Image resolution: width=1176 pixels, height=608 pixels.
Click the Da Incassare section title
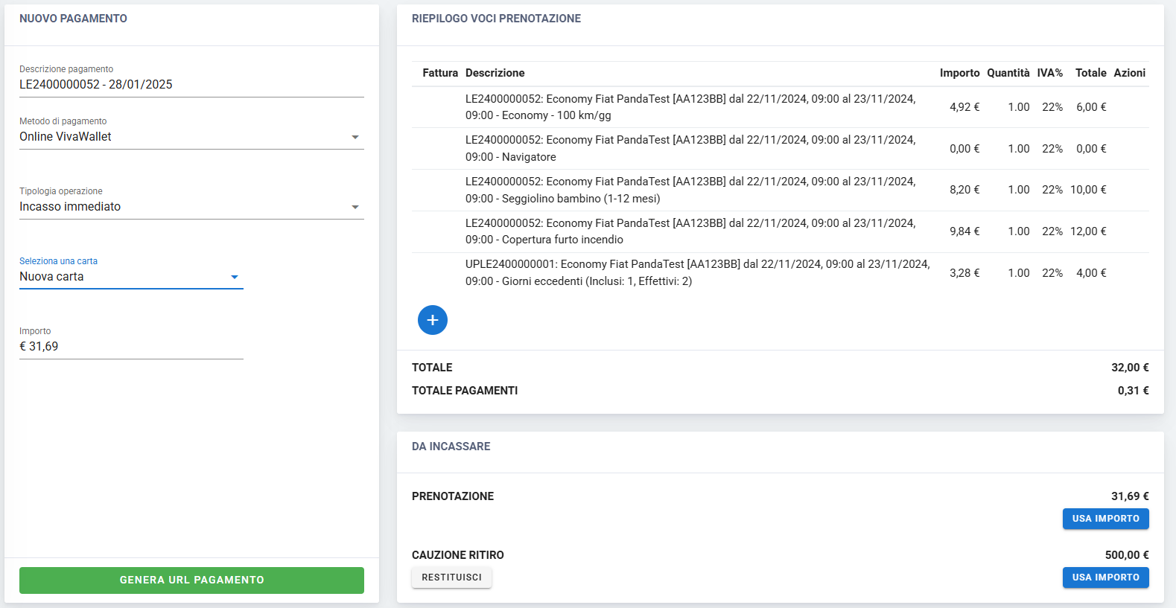coord(451,447)
